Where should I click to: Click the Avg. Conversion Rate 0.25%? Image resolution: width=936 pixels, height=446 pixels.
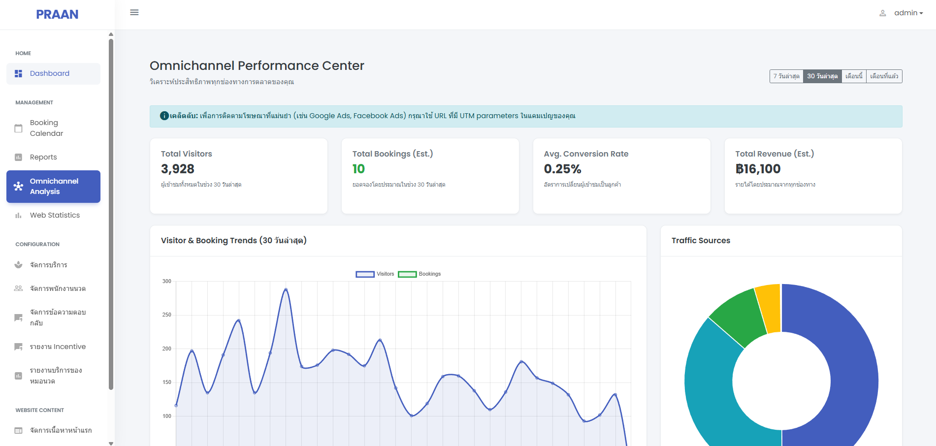pos(562,169)
